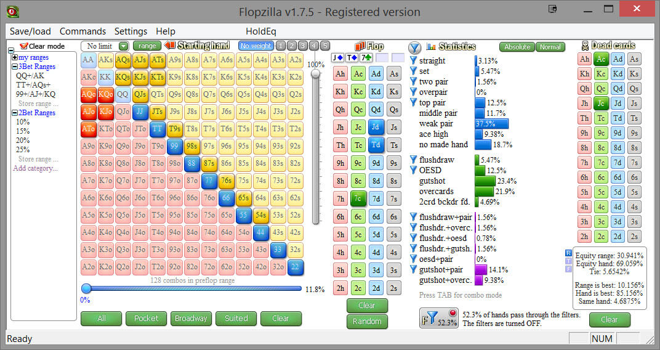
Task: Click the Clear button under the Flop grid
Action: pos(367,306)
